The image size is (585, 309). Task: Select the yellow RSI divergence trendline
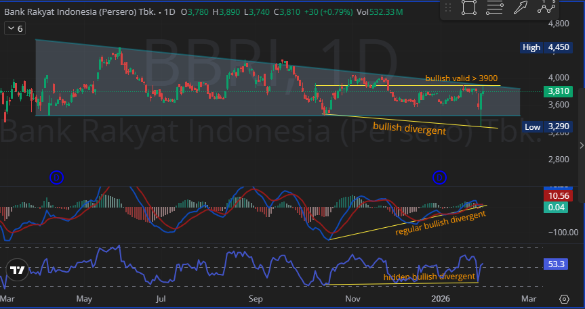402,284
